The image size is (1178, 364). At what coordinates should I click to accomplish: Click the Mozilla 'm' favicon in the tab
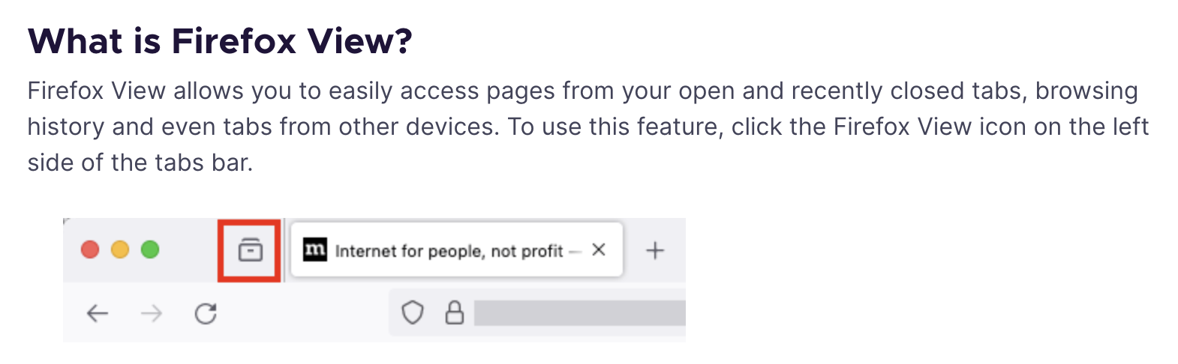click(x=315, y=249)
